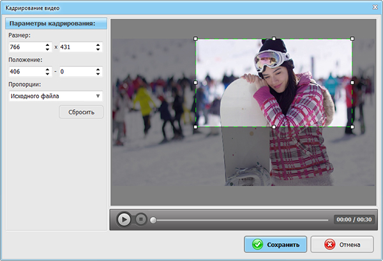The width and height of the screenshot is (383, 261).
Task: Decrease Y position with down arrow
Action: click(98, 74)
